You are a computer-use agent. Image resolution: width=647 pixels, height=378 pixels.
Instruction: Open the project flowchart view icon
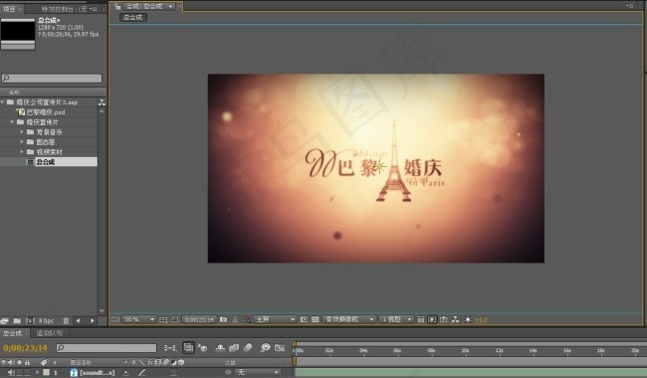102,102
